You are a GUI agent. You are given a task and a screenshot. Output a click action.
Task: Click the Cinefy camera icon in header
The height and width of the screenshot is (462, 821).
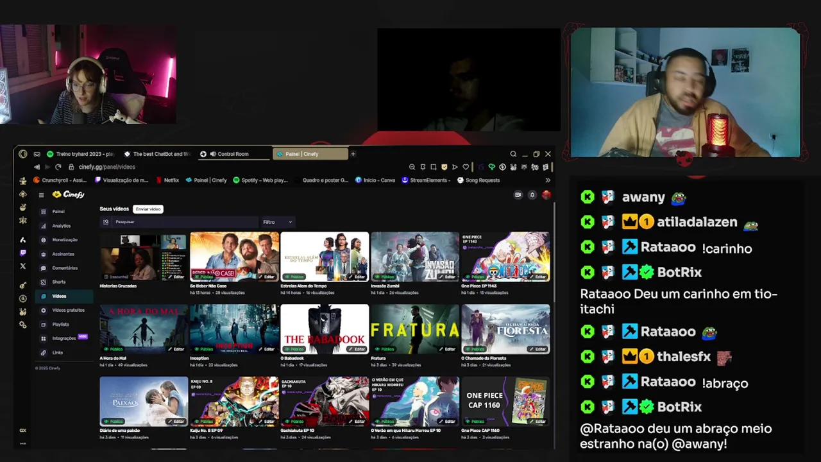(518, 195)
